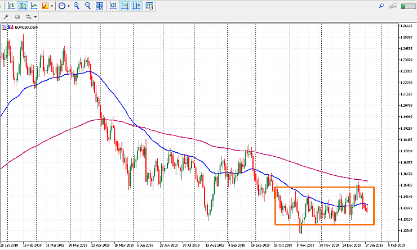Viewport: 417px width, 250px height.
Task: Open the chart templates menu
Action: (x=150, y=6)
